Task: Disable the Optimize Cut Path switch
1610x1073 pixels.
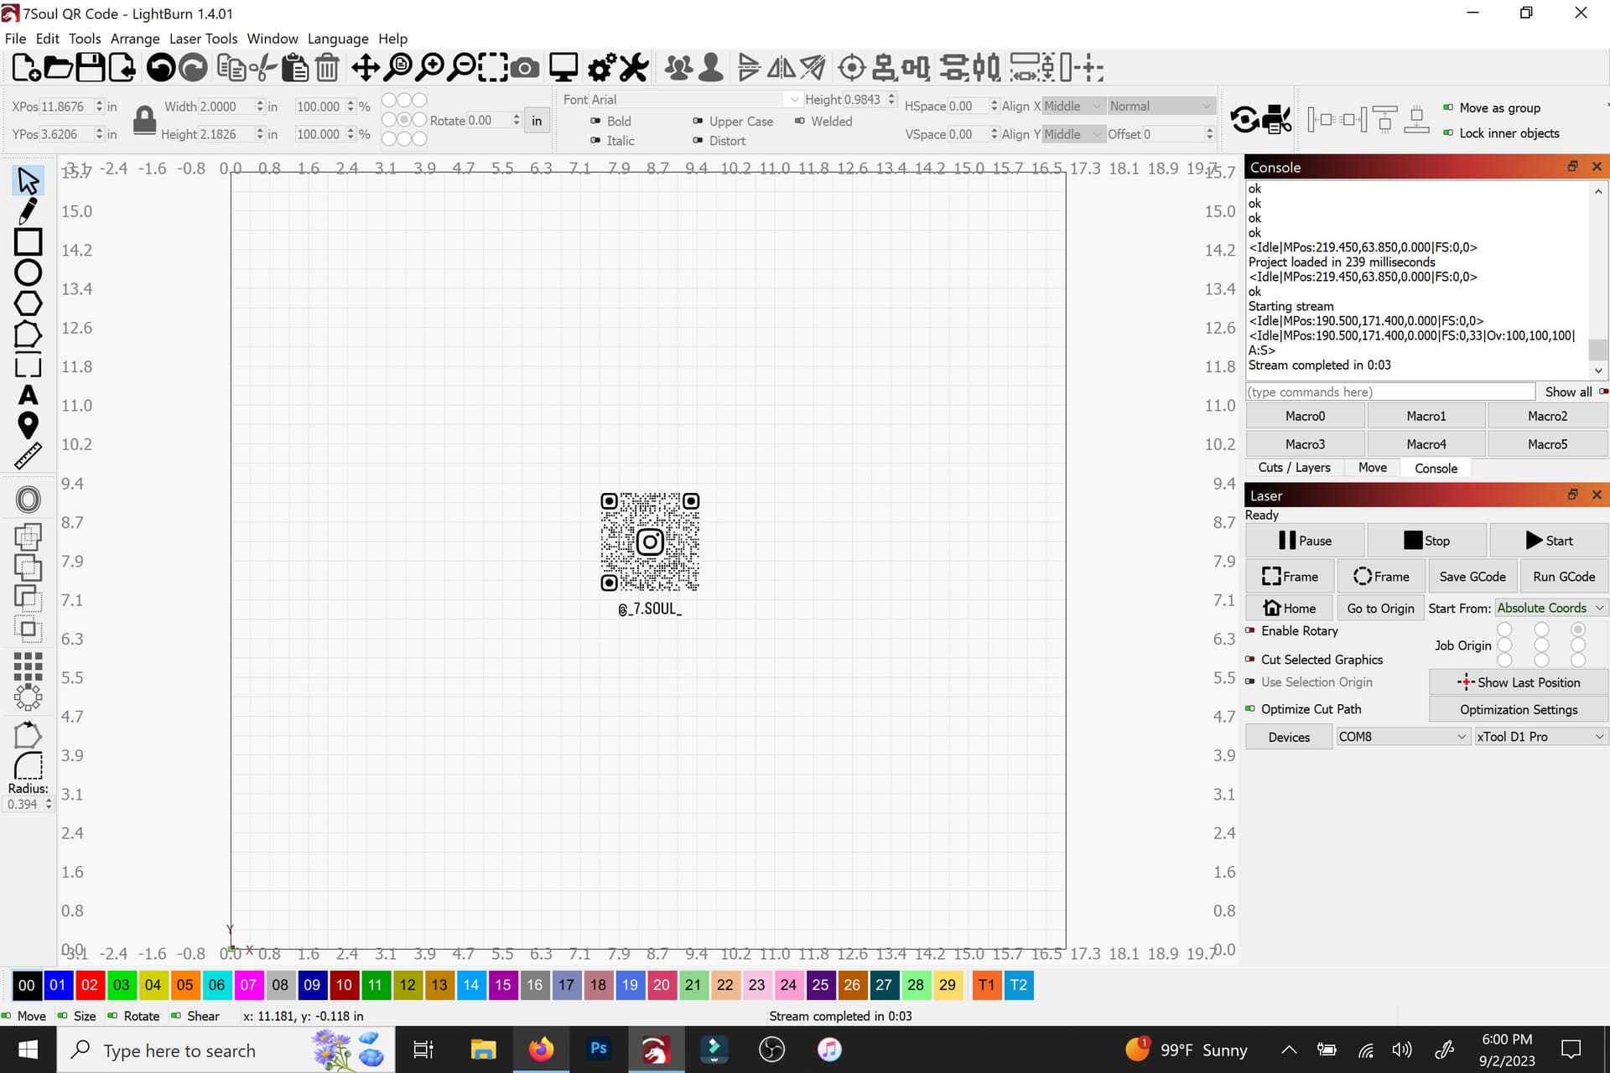Action: click(1250, 709)
